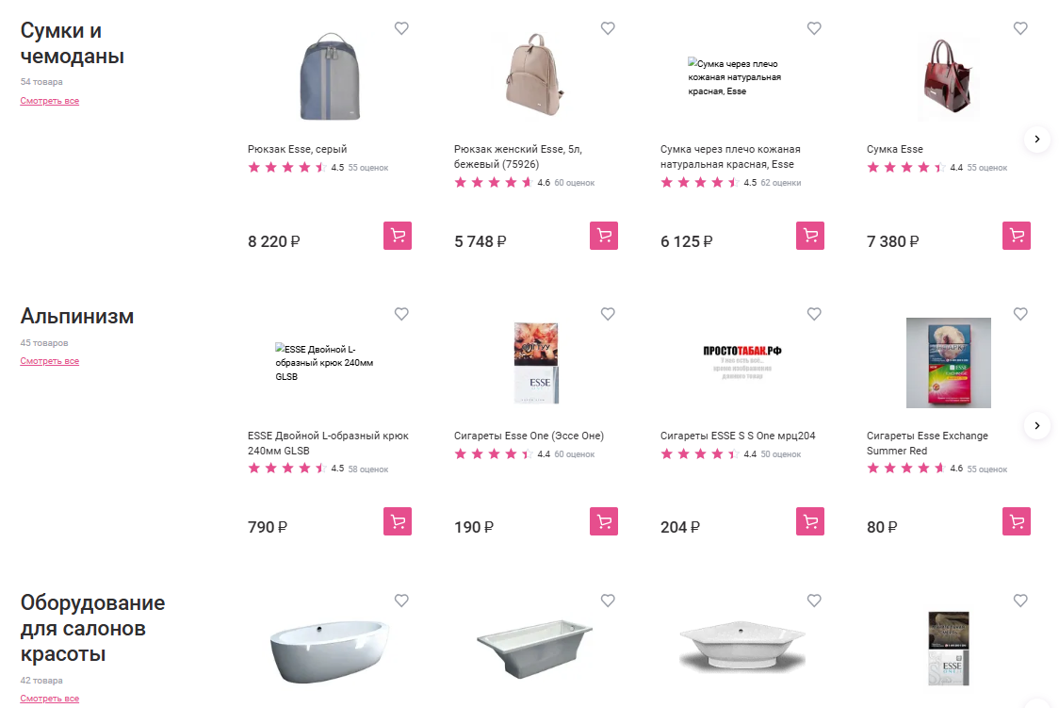The image size is (1059, 708).
Task: Favorite the Сигареты Esse One item
Action: (x=608, y=314)
